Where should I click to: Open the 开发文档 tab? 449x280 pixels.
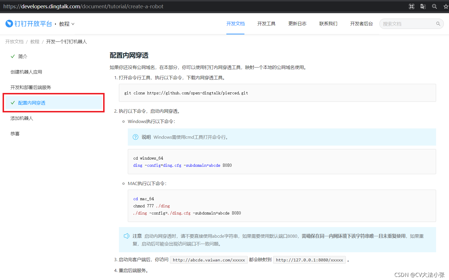point(235,24)
